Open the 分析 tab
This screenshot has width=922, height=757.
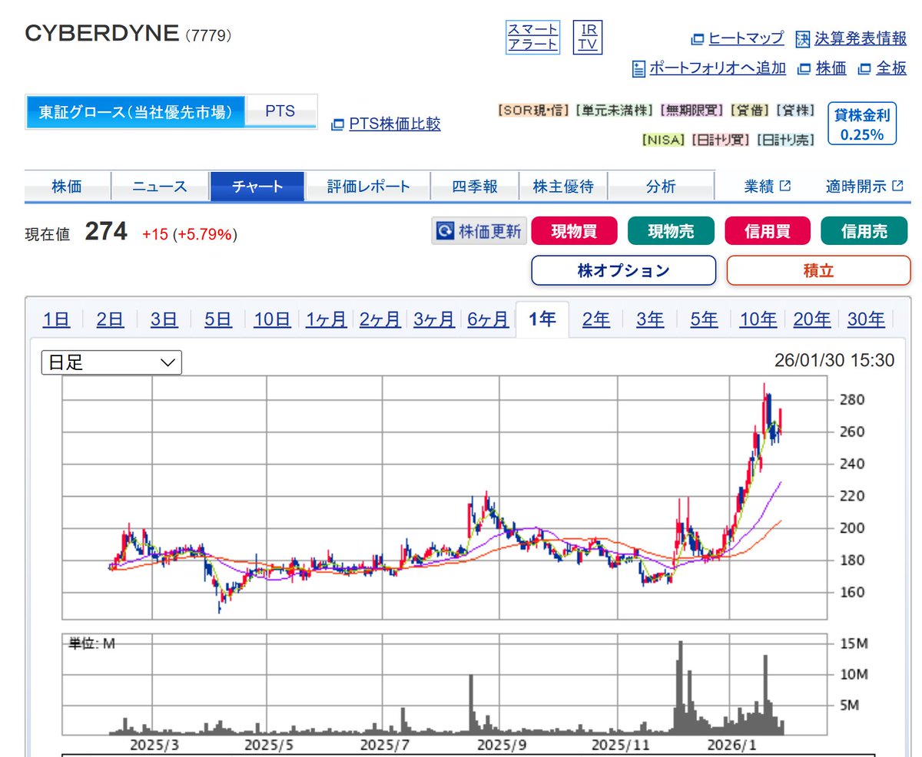click(x=661, y=187)
